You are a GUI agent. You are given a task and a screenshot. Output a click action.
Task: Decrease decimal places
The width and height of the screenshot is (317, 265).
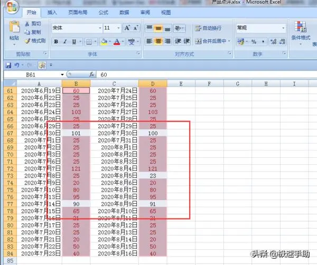click(x=282, y=42)
